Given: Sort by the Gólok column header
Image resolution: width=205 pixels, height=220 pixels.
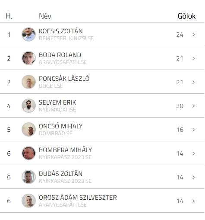Looking at the screenshot, I should [186, 16].
